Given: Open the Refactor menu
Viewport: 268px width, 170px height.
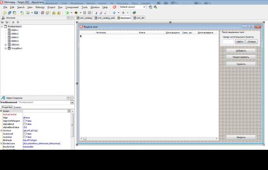Looking at the screenshot, I should pyautogui.click(x=40, y=7).
